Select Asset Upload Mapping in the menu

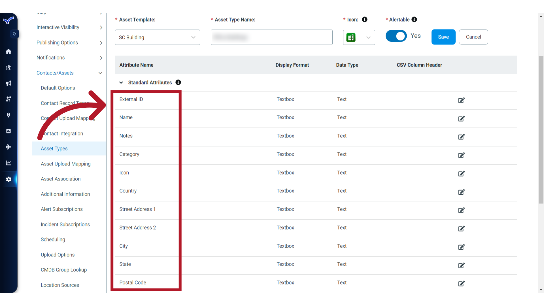[x=65, y=164]
